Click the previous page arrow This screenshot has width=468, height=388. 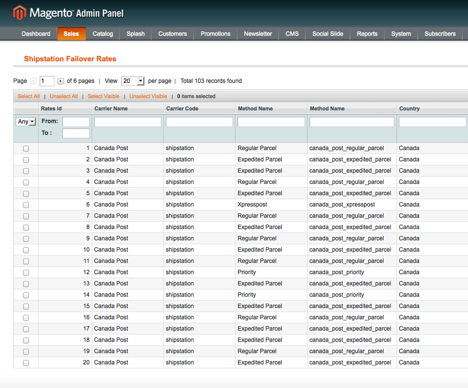point(33,81)
